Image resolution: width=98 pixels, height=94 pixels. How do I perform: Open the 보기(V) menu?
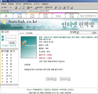tap(19, 4)
